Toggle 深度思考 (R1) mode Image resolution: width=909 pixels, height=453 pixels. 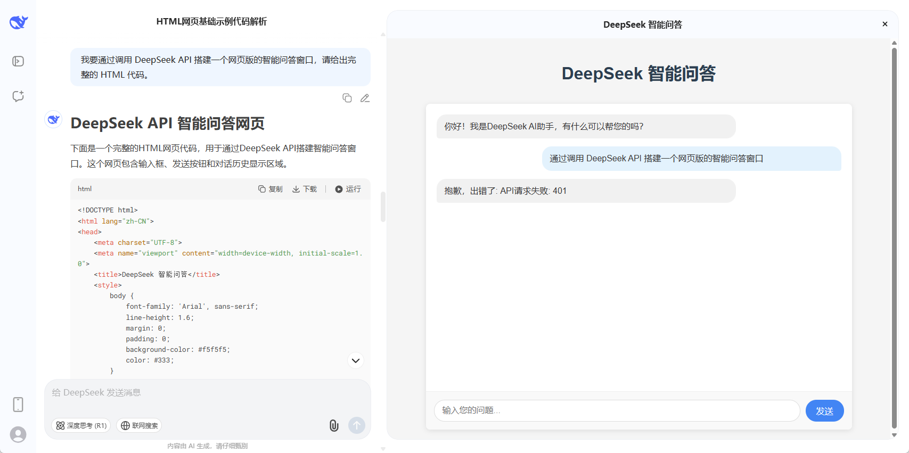pos(81,425)
